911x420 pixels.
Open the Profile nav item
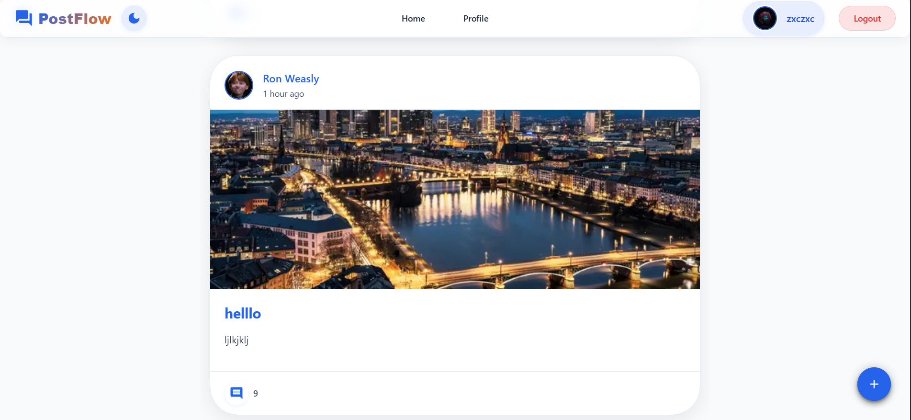tap(475, 19)
